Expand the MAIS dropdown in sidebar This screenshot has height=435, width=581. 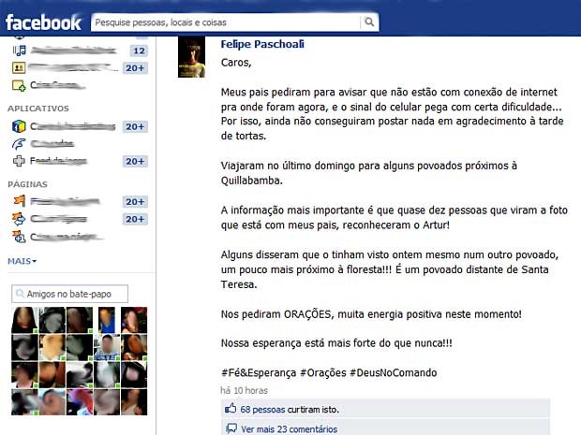click(22, 261)
